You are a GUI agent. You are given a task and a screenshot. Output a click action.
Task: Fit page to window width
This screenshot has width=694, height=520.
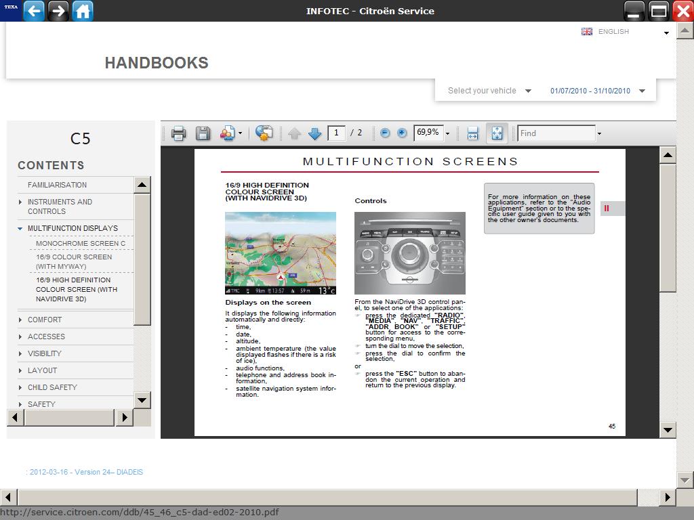(472, 133)
